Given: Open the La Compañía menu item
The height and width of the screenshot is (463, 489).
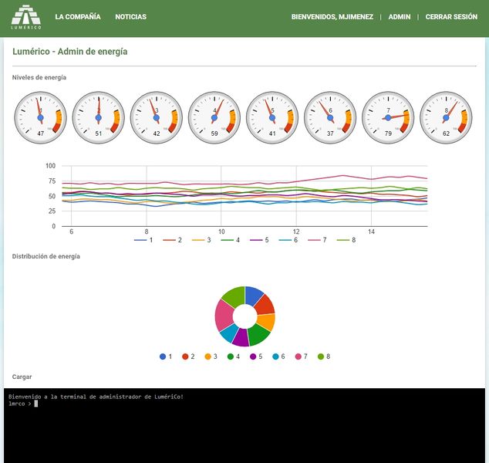Looking at the screenshot, I should point(78,17).
